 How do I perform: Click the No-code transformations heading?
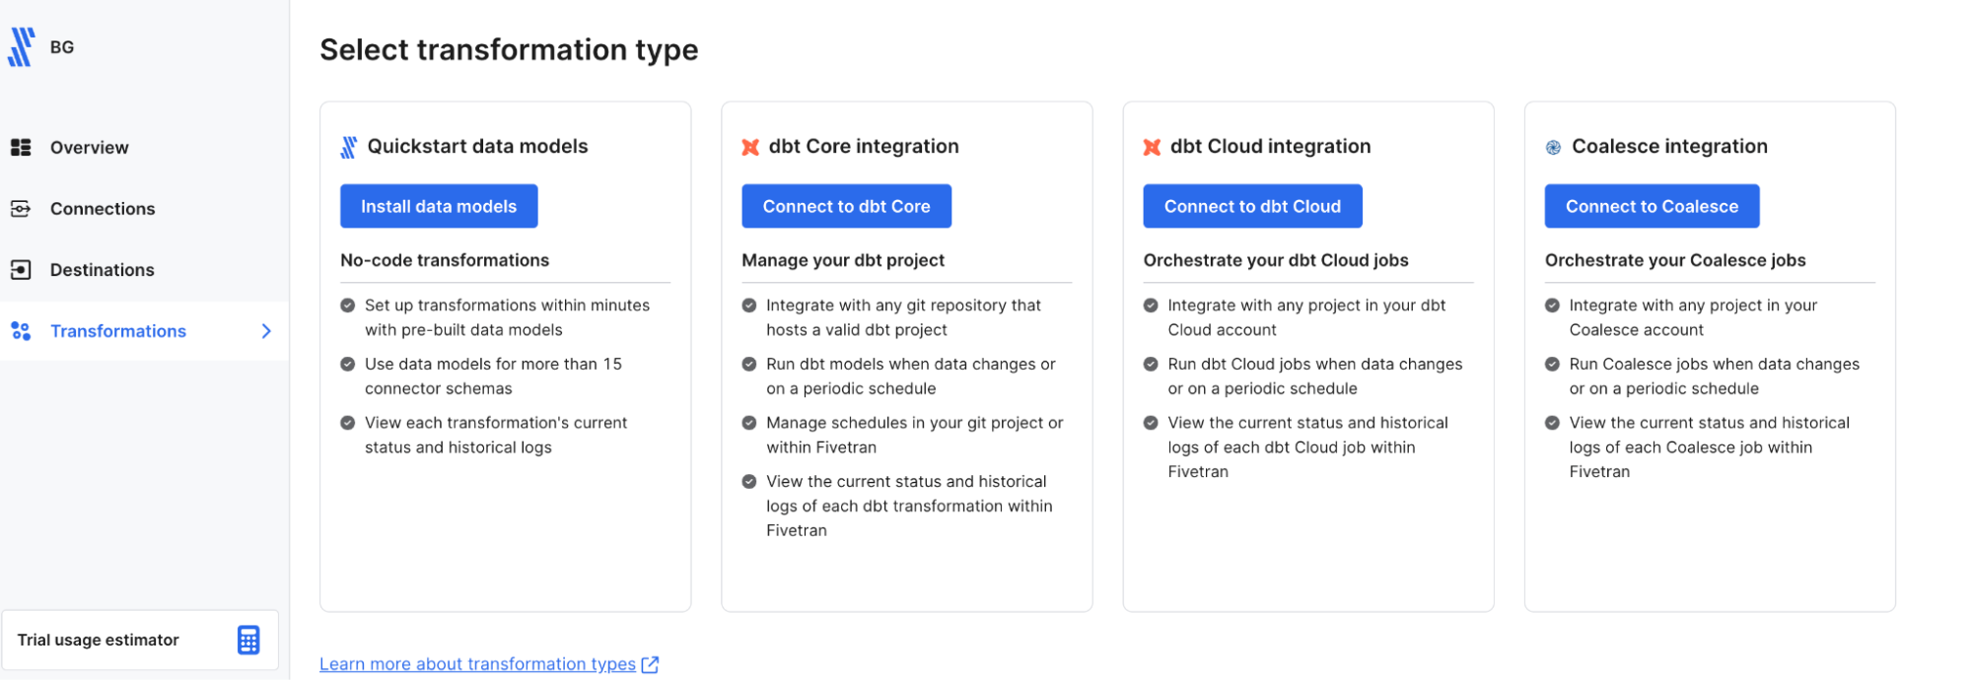(x=445, y=260)
